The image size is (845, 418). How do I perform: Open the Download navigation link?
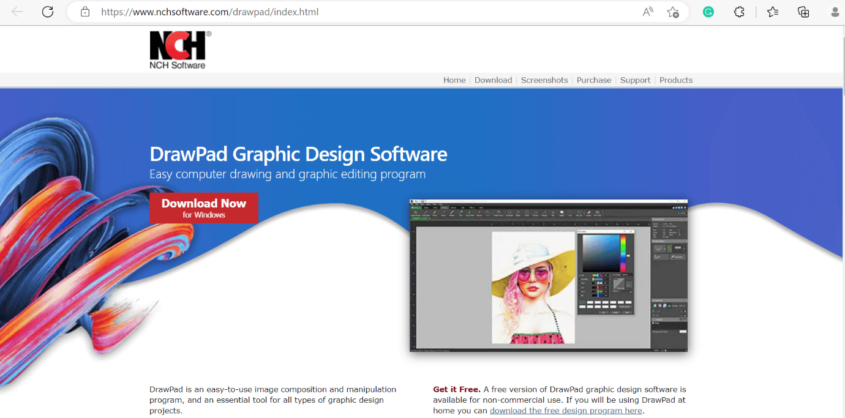pos(493,80)
